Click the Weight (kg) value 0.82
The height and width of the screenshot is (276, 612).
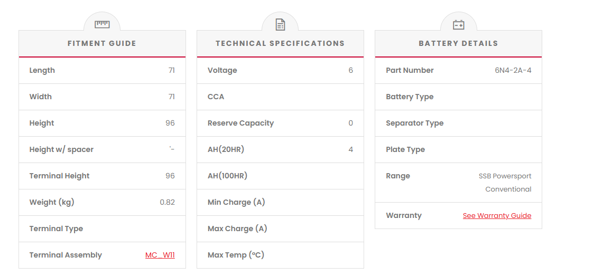pyautogui.click(x=167, y=203)
